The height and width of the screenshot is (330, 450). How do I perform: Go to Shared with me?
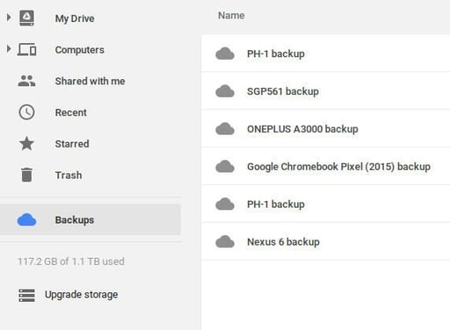pyautogui.click(x=90, y=81)
